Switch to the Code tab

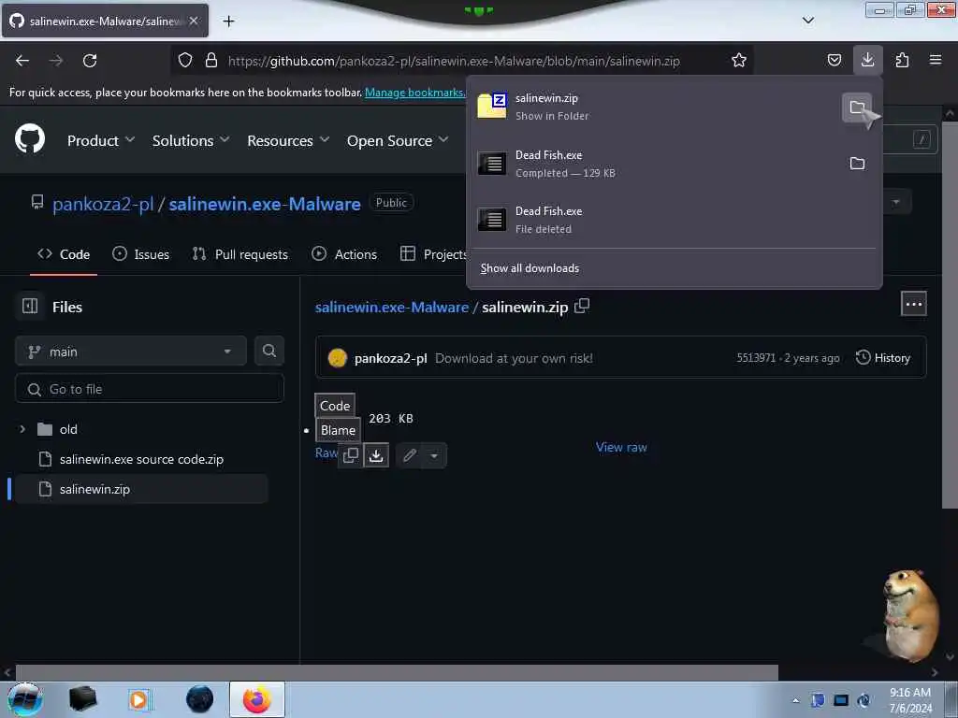click(64, 254)
